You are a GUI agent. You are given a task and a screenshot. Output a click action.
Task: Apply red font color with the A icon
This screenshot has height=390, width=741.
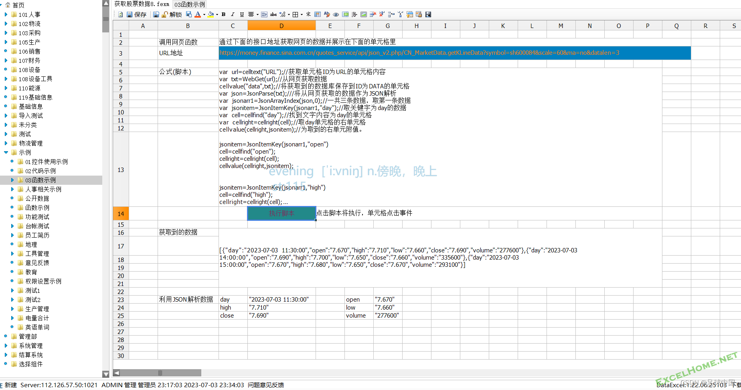click(198, 14)
